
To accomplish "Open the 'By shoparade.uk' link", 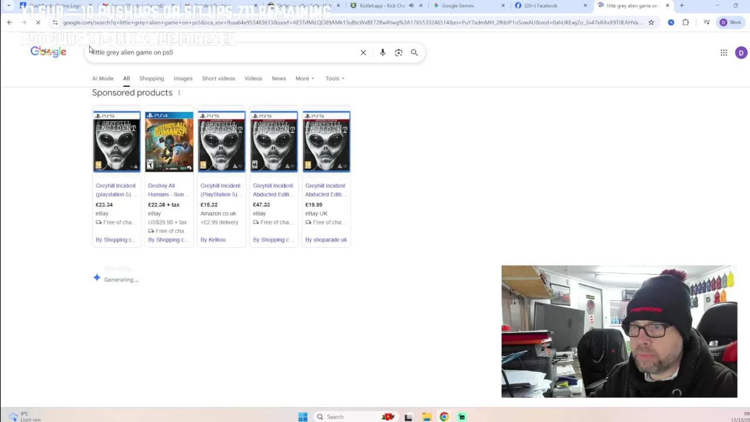I will coord(326,240).
